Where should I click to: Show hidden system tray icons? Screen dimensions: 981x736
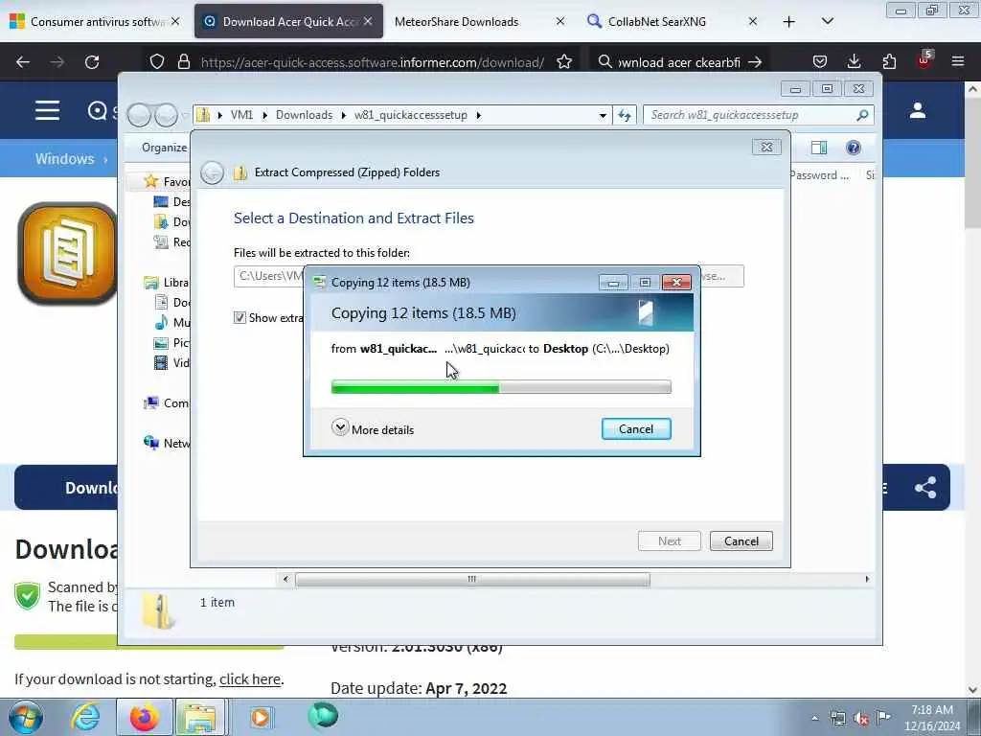tap(814, 719)
